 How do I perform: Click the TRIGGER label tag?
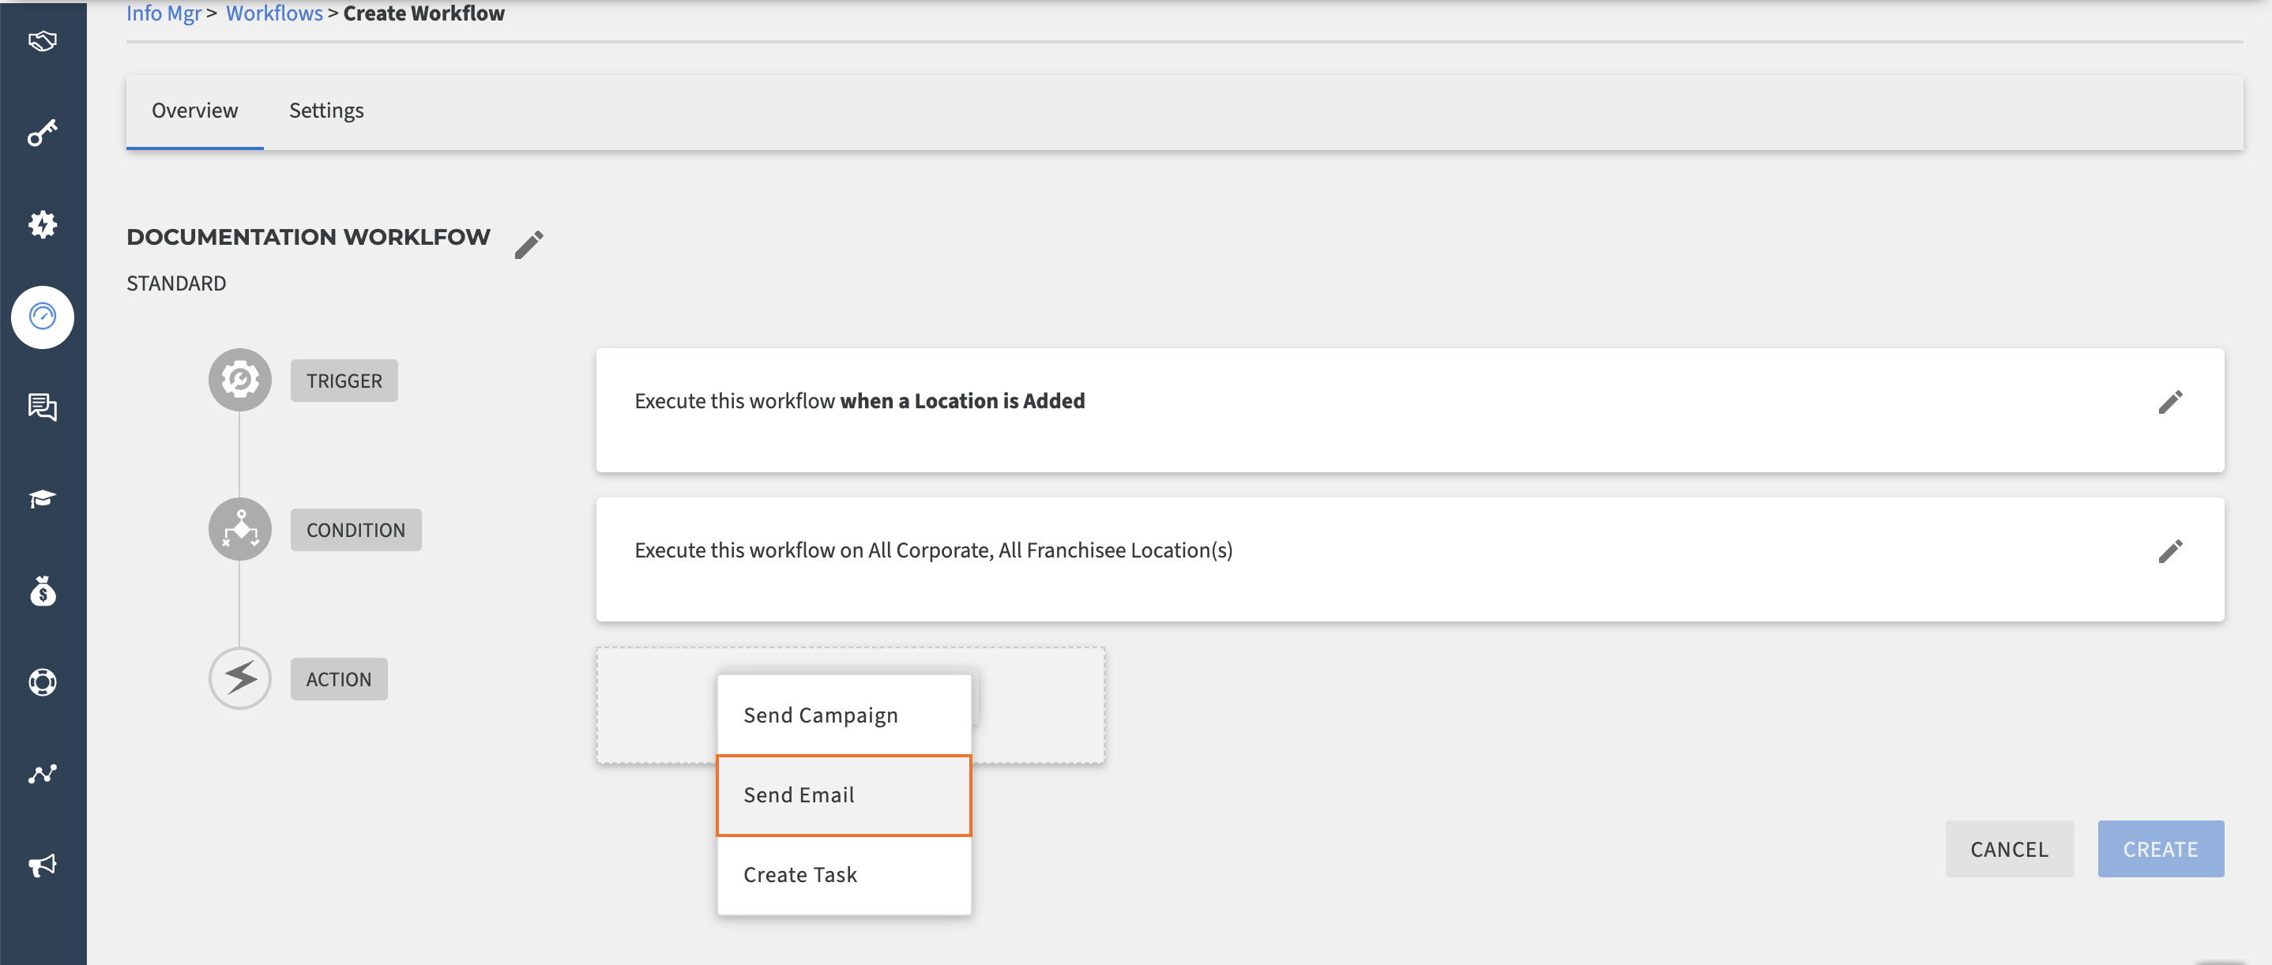344,381
